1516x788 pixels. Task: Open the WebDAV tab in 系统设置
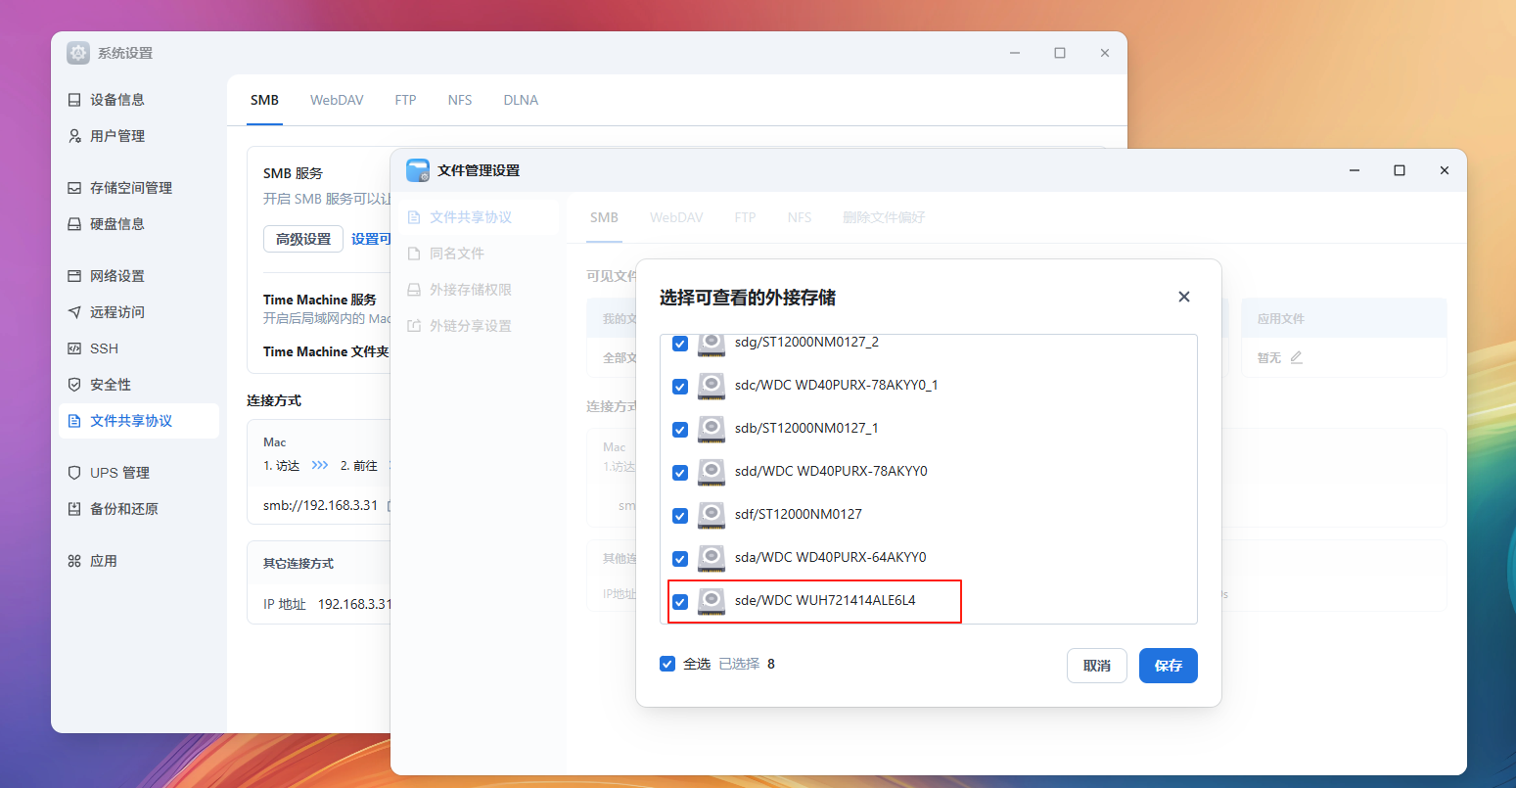(337, 100)
